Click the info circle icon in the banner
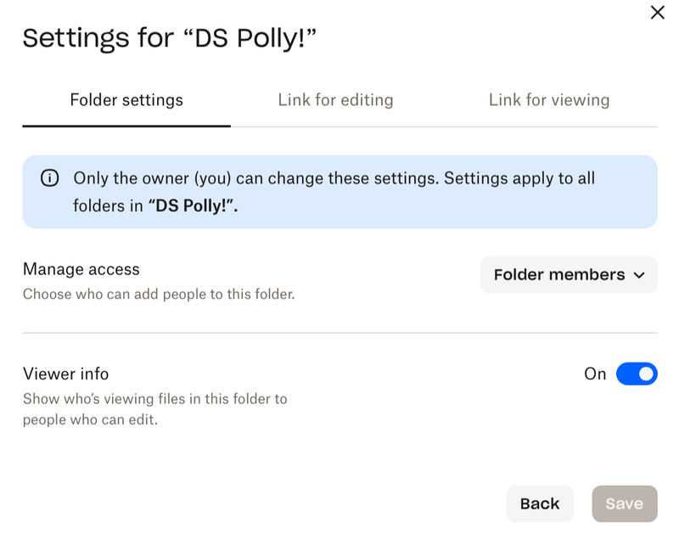Image resolution: width=679 pixels, height=534 pixels. pyautogui.click(x=50, y=178)
